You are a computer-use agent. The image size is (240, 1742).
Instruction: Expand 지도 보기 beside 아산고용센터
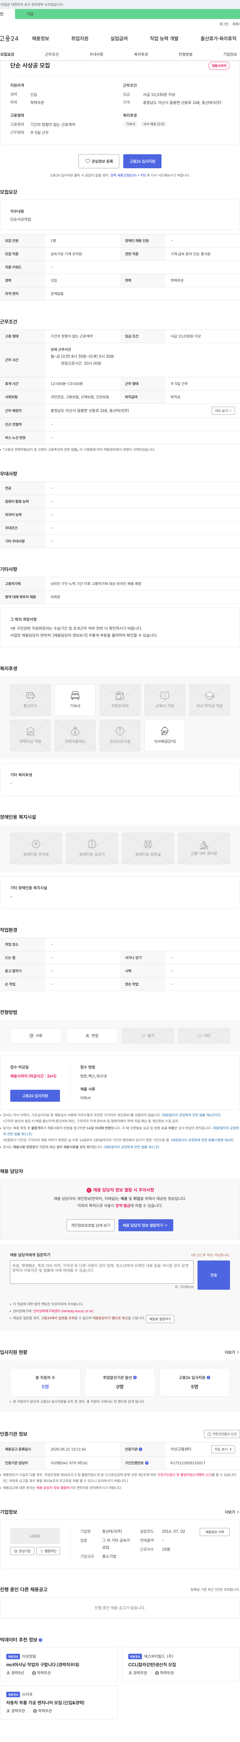click(x=223, y=1449)
